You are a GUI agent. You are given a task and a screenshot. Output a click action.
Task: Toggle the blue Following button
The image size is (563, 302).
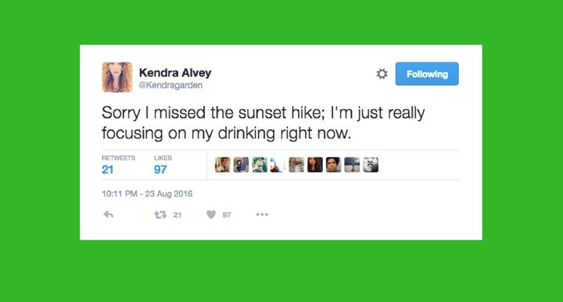pyautogui.click(x=427, y=74)
